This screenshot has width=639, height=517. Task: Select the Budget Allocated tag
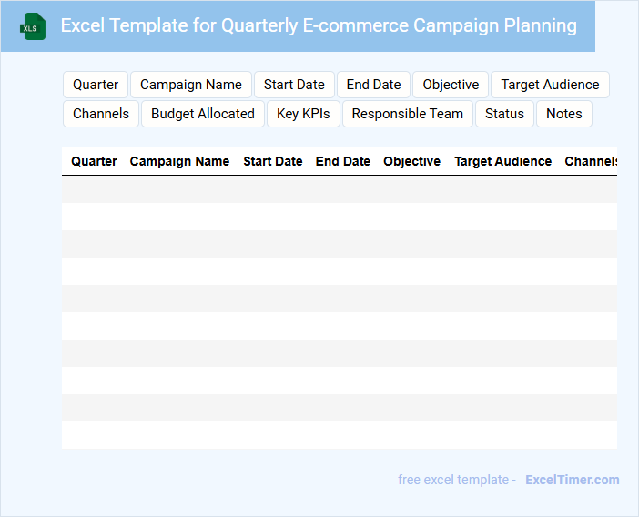[203, 114]
